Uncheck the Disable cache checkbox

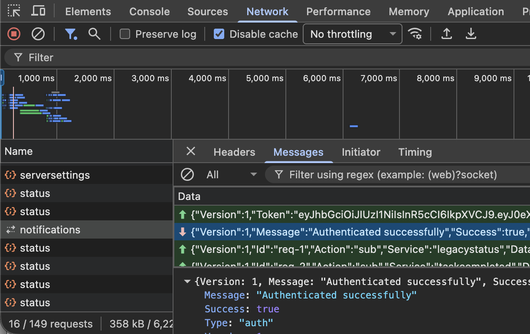(219, 34)
